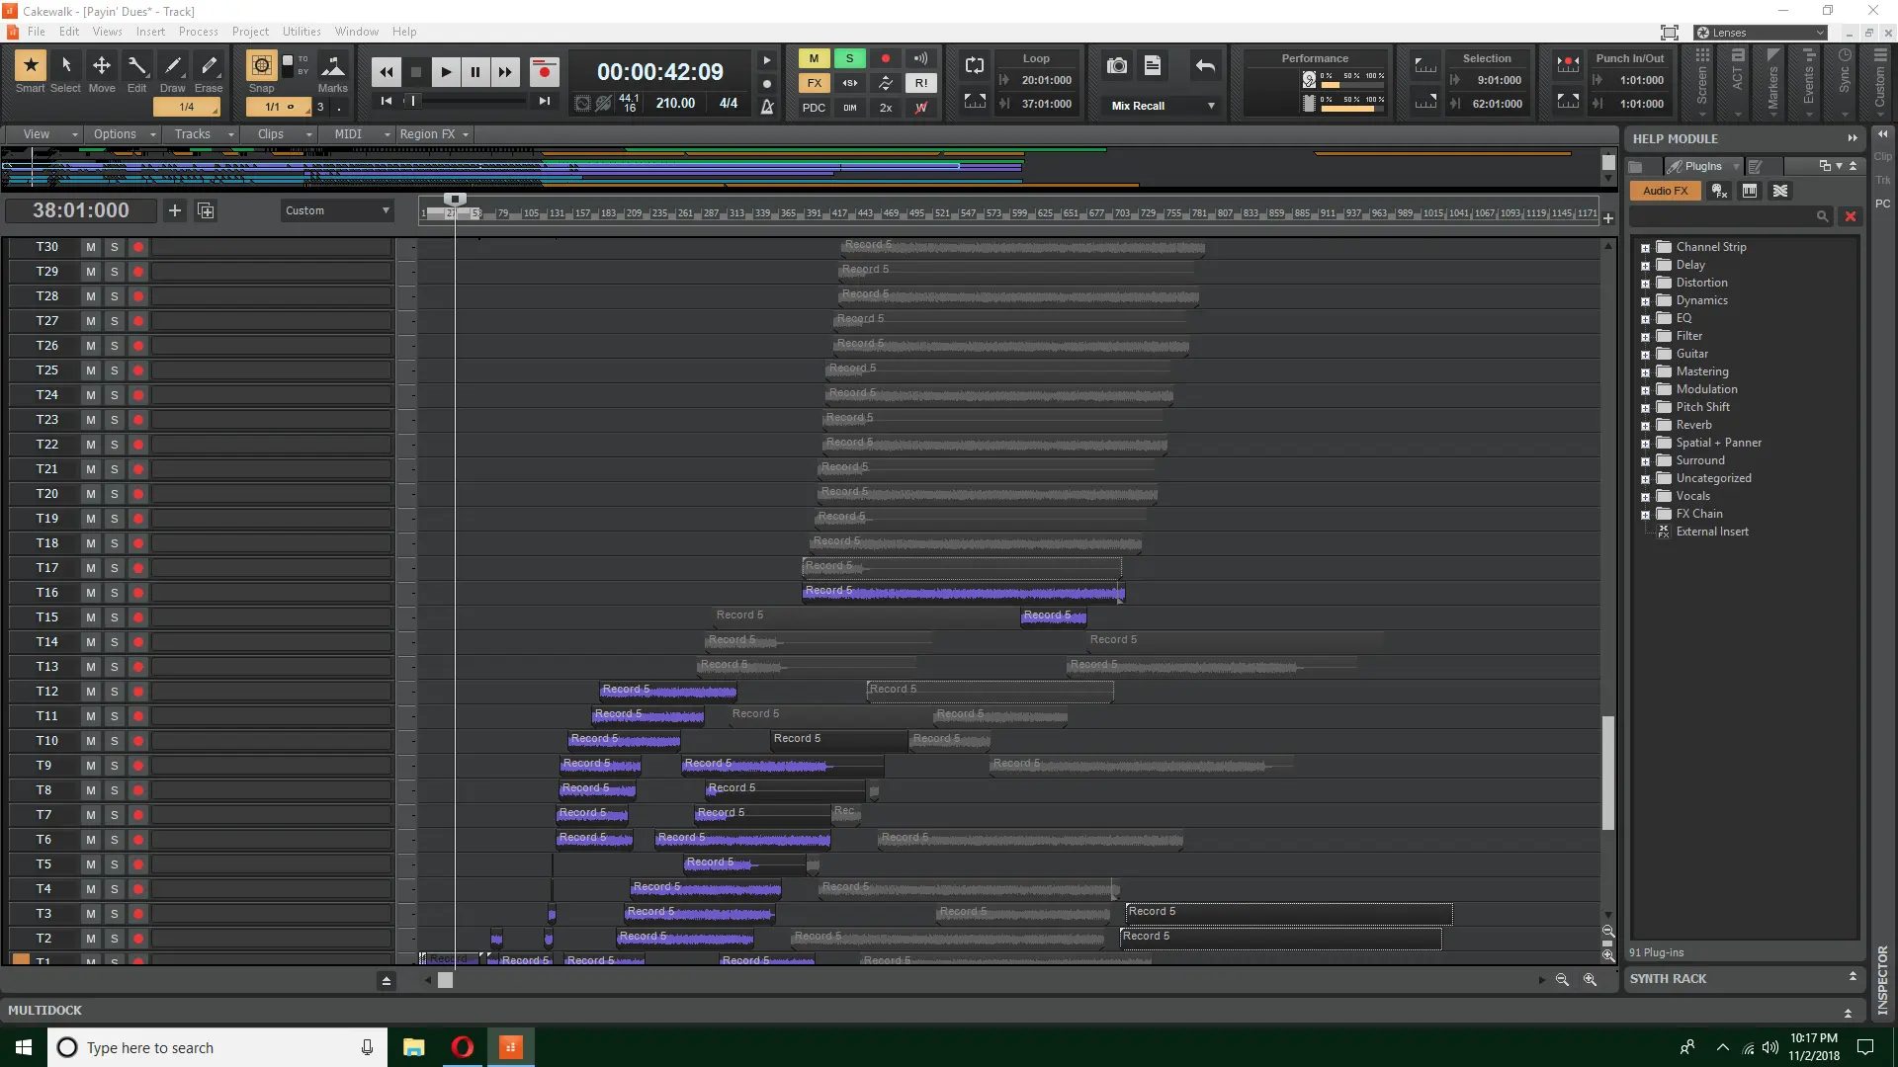Click the camera screenshot icon
Image resolution: width=1898 pixels, height=1067 pixels.
[1117, 66]
